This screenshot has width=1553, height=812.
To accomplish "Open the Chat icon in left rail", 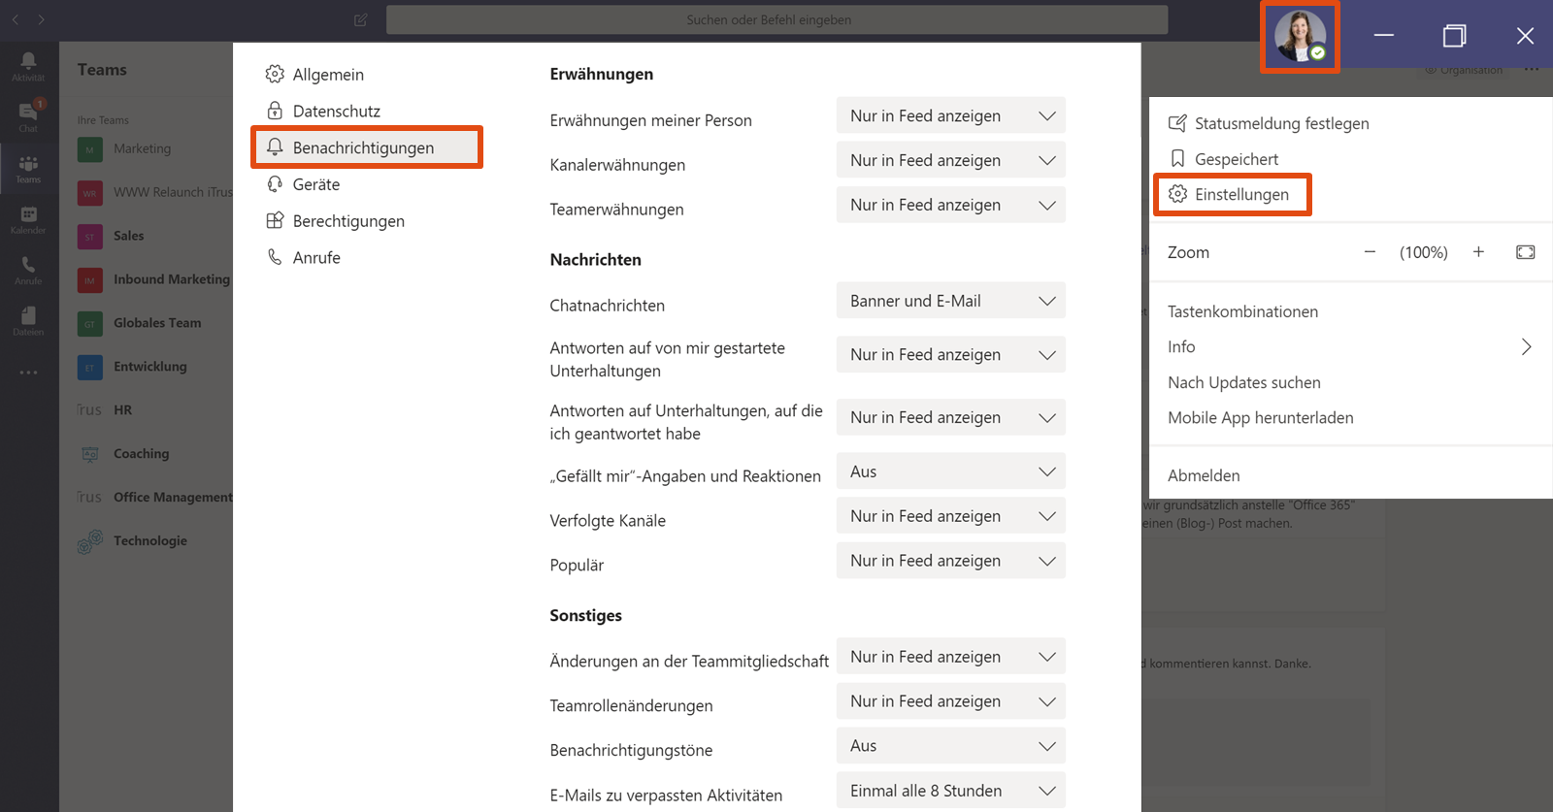I will 28,115.
